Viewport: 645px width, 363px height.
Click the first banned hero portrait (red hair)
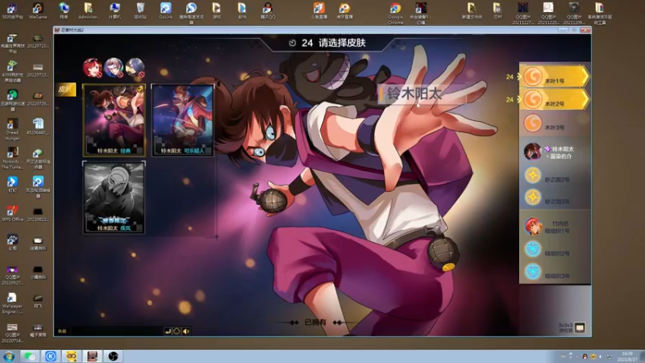(x=92, y=68)
